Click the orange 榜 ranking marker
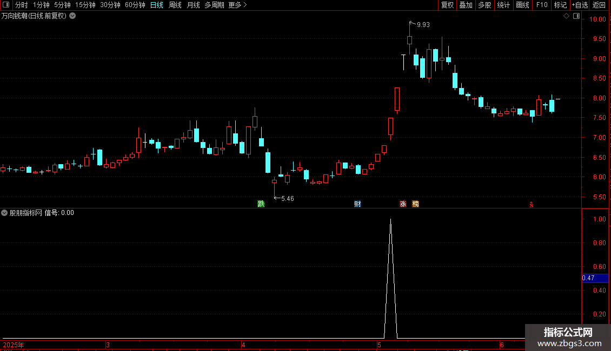This screenshot has height=351, width=611. coord(415,204)
